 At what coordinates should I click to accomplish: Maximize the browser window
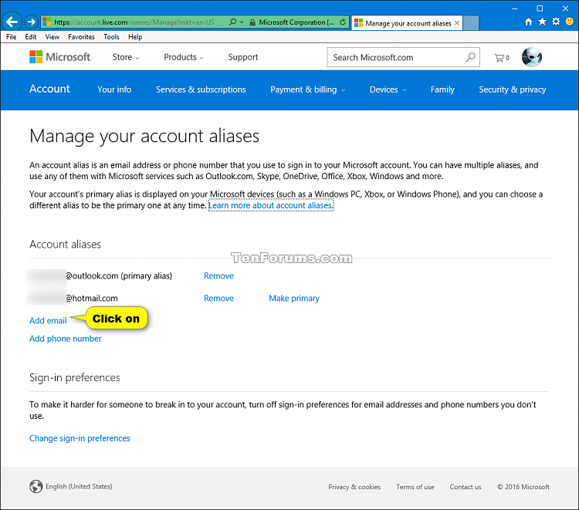540,8
